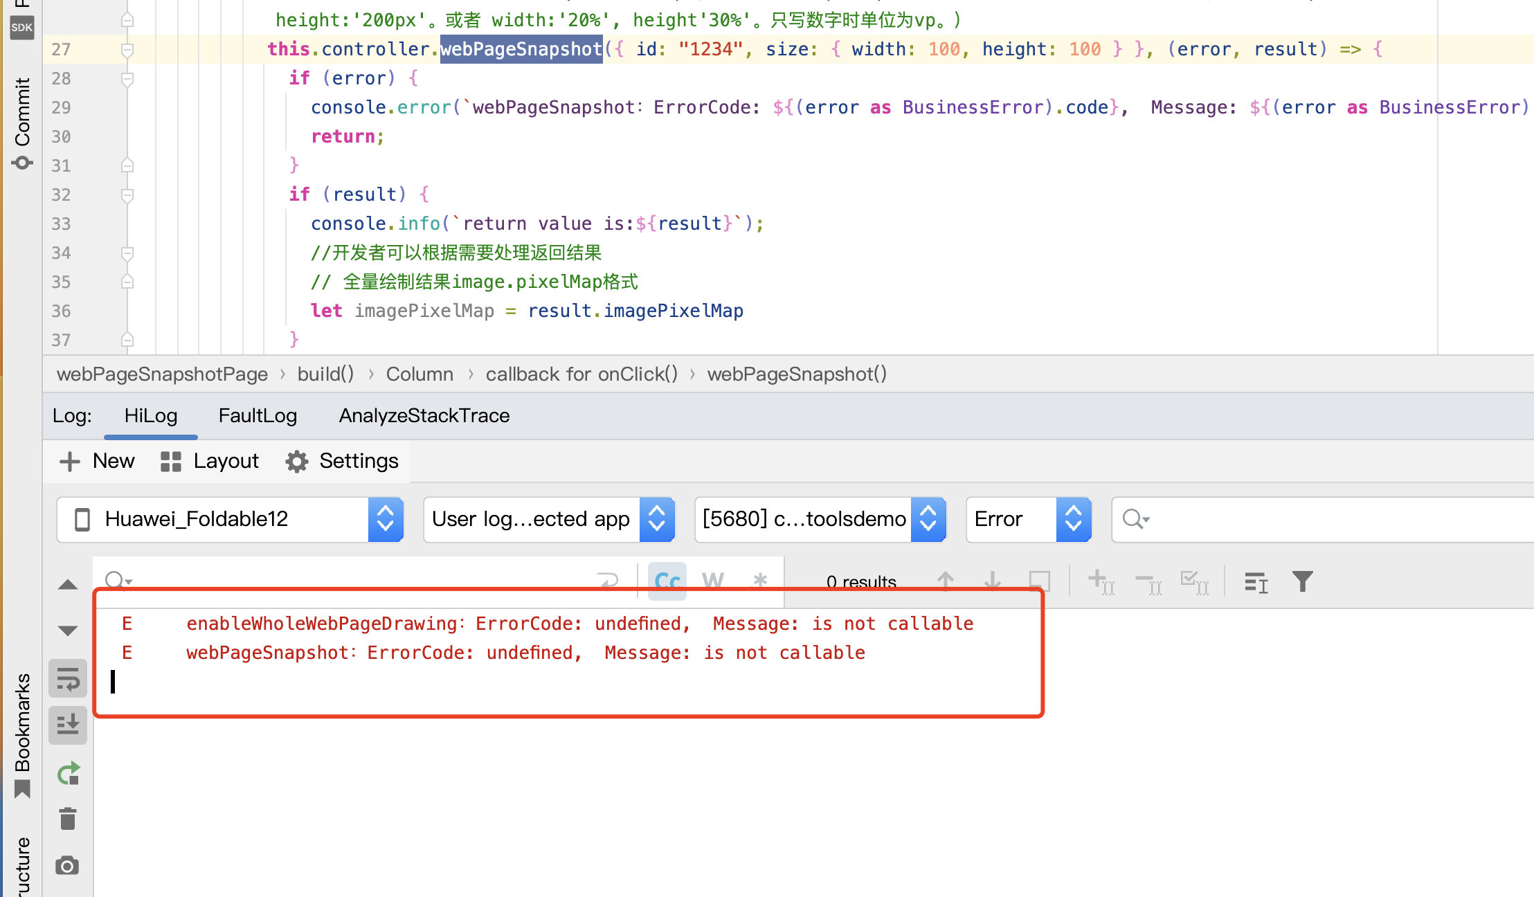Expand the device Huawei_Foldable12 dropdown
Viewport: 1534px width, 897px height.
coord(388,519)
